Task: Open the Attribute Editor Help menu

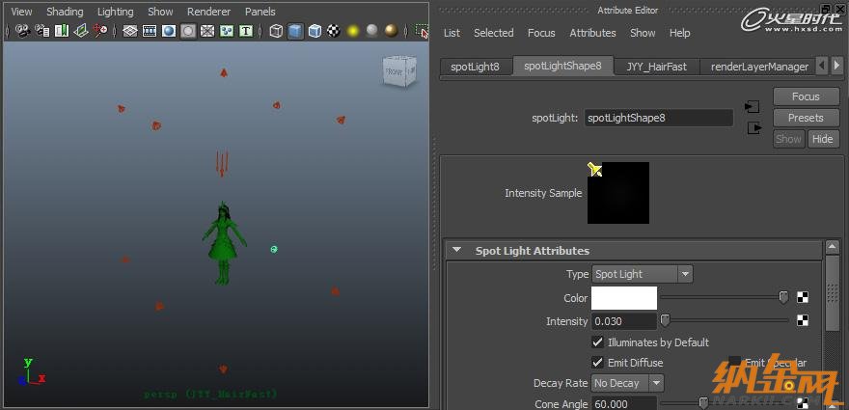Action: click(x=679, y=33)
